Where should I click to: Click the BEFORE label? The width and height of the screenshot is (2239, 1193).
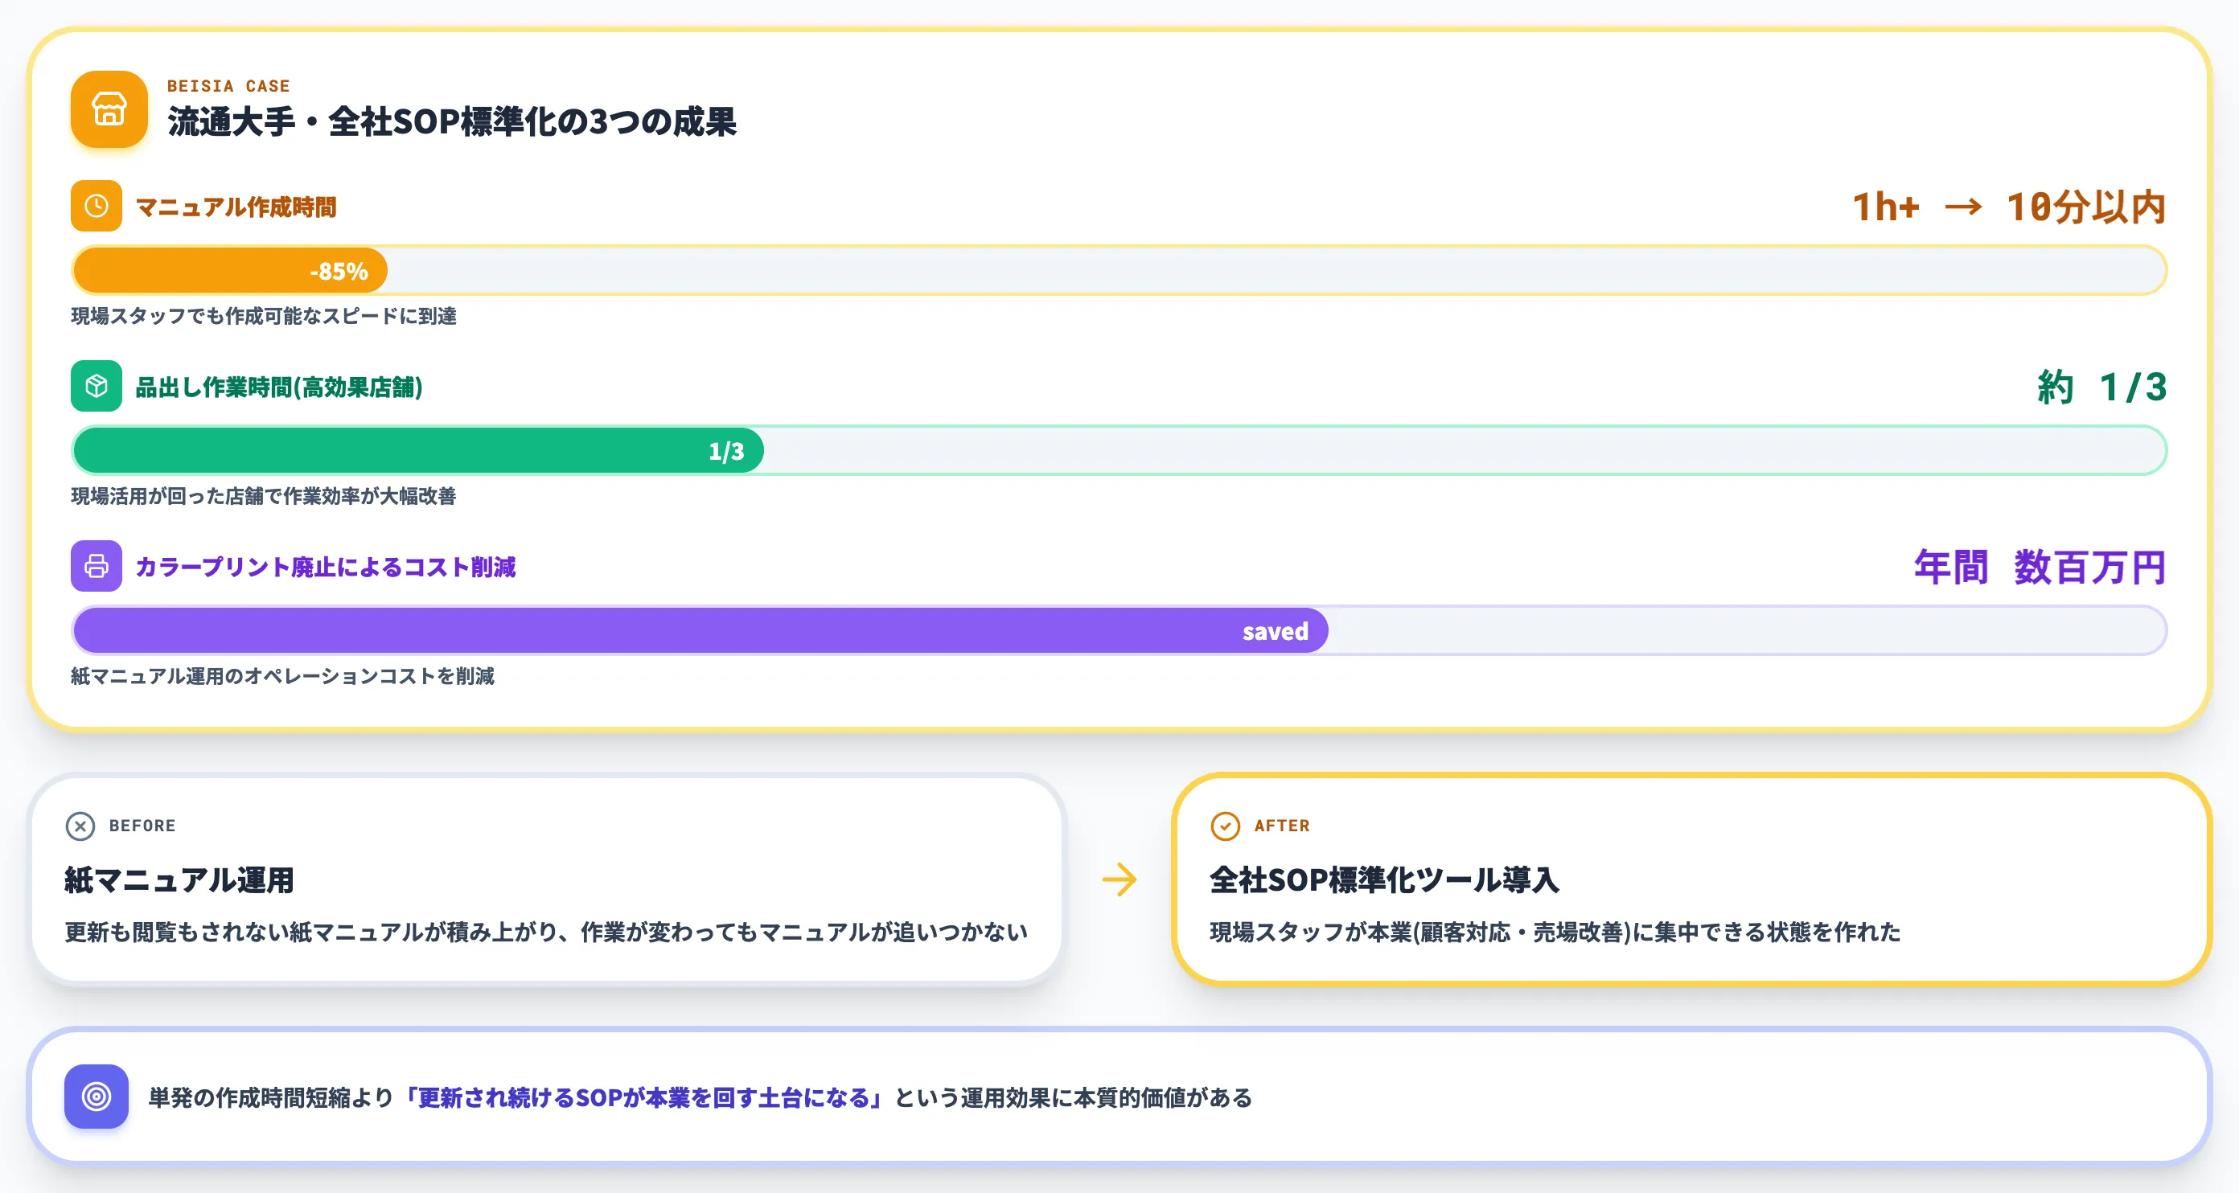pyautogui.click(x=142, y=826)
